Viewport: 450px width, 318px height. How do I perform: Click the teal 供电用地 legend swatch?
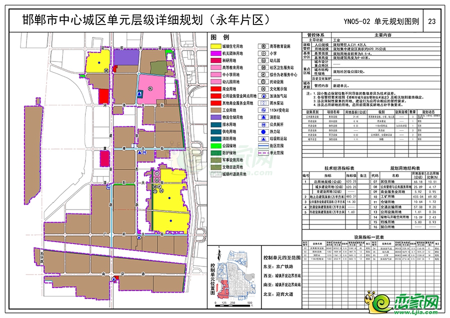[215, 131]
